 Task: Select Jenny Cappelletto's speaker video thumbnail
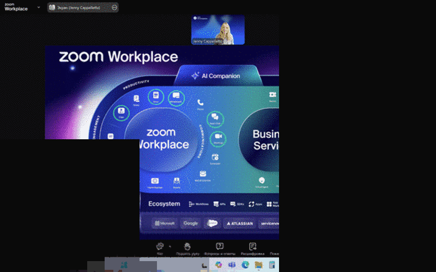(218, 30)
